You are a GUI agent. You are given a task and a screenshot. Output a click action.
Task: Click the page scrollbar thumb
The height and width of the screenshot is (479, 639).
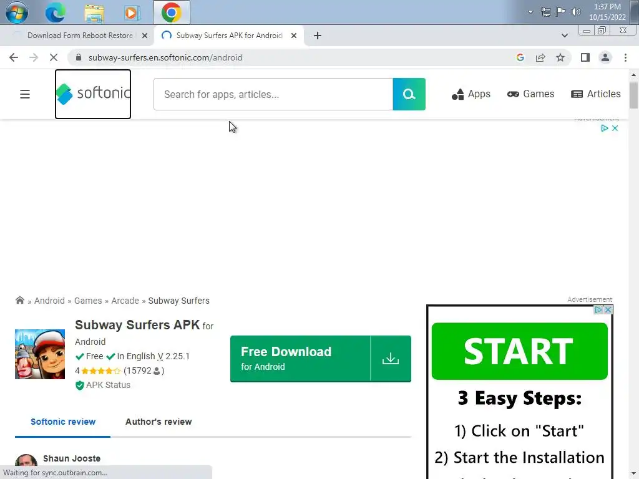pyautogui.click(x=633, y=95)
